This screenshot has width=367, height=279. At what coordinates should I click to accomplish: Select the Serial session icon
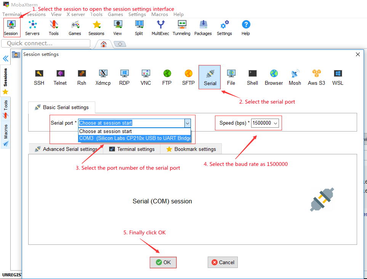point(210,77)
